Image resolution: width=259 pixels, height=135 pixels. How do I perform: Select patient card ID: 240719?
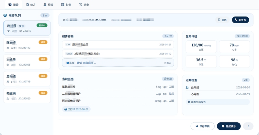[x=27, y=78]
